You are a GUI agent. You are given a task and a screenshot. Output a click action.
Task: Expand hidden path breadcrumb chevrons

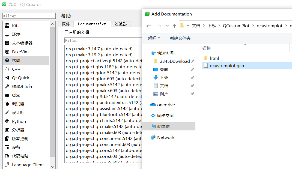coord(188,26)
